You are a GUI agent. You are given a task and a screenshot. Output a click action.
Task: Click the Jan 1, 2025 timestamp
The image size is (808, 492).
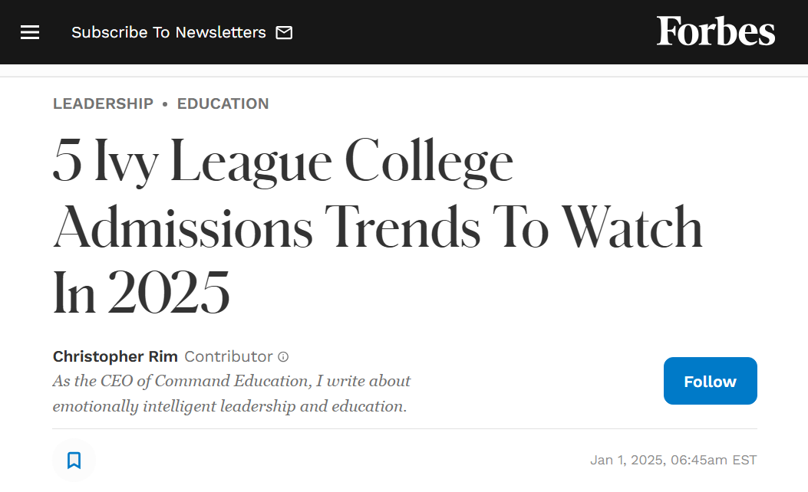(x=673, y=460)
